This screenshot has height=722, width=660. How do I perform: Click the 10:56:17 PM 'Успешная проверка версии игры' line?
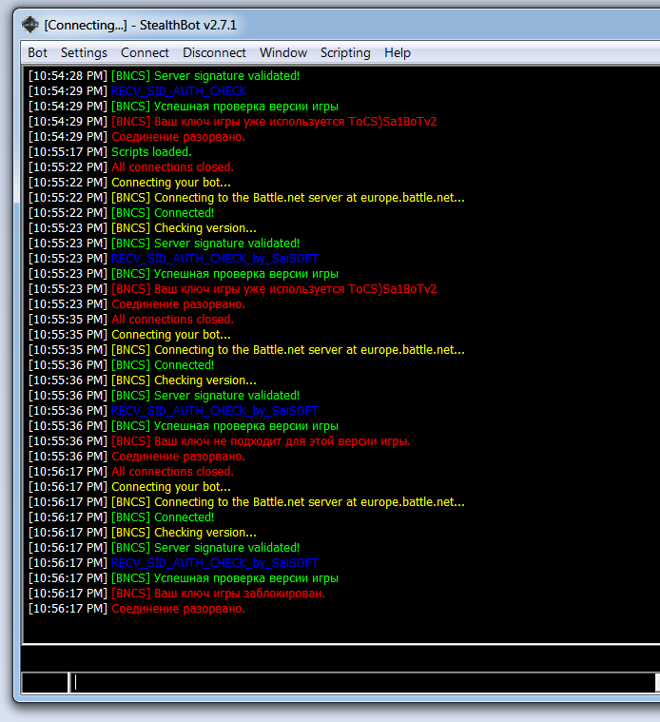pyautogui.click(x=184, y=577)
